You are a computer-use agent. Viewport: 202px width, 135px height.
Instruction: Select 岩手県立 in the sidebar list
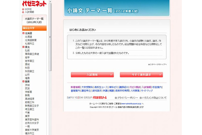point(30,61)
